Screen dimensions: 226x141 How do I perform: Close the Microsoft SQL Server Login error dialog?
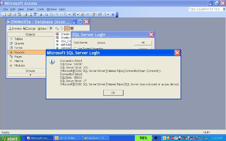click(177, 53)
